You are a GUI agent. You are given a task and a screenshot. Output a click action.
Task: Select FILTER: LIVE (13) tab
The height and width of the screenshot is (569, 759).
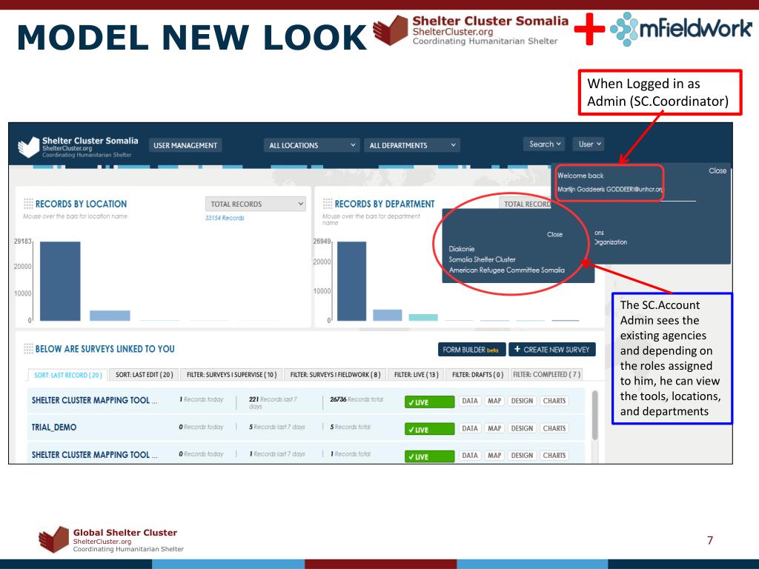click(x=417, y=374)
